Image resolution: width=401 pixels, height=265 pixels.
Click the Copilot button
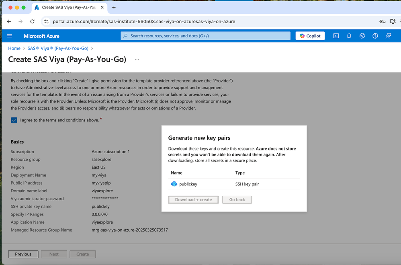[310, 36]
